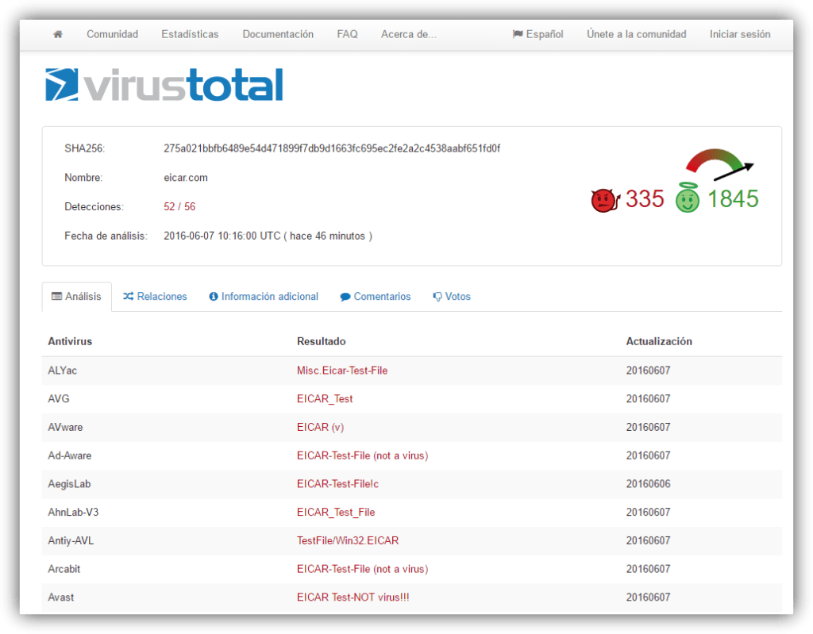Click the green angel harmless votes icon
The height and width of the screenshot is (634, 813).
pos(688,198)
